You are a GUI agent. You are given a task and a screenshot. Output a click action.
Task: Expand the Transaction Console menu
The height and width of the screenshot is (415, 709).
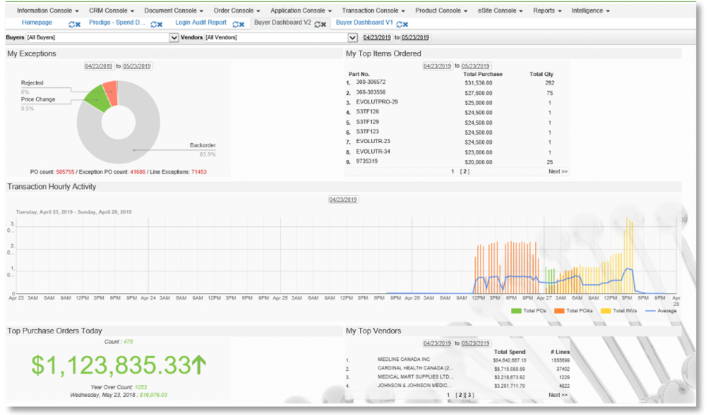(374, 11)
